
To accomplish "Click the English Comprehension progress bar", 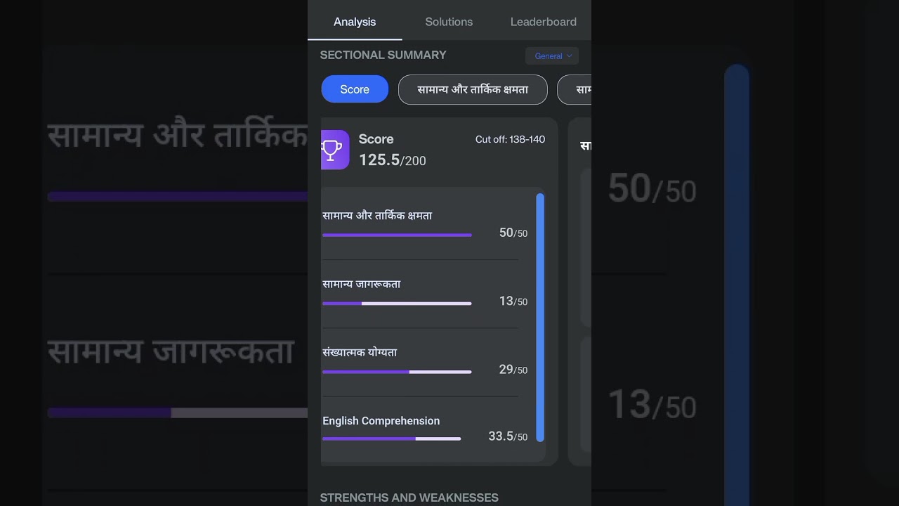I will [x=391, y=439].
